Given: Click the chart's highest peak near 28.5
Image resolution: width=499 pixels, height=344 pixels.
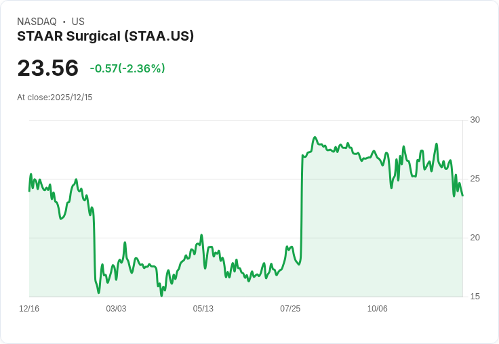Looking at the screenshot, I should [x=315, y=137].
